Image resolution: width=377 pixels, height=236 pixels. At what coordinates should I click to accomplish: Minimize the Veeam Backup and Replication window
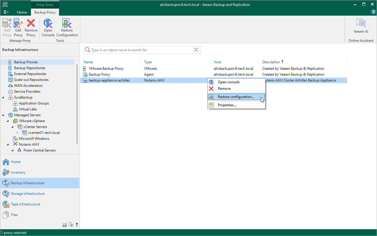click(356, 4)
